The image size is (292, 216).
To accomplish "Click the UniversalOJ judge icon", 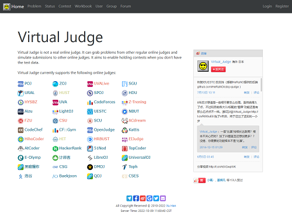I will (x=124, y=158).
